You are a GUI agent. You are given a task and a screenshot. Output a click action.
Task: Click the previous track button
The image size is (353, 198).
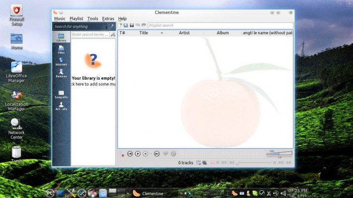coord(130,154)
